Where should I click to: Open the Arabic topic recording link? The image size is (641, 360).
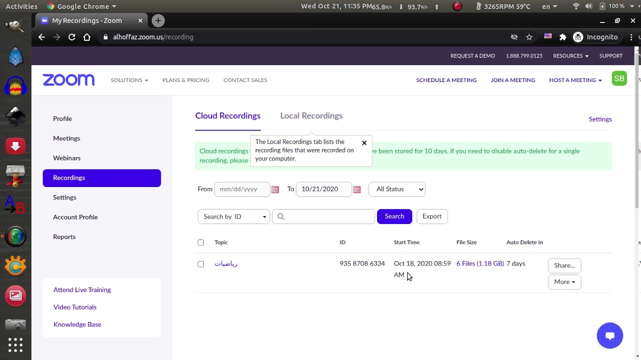point(226,263)
